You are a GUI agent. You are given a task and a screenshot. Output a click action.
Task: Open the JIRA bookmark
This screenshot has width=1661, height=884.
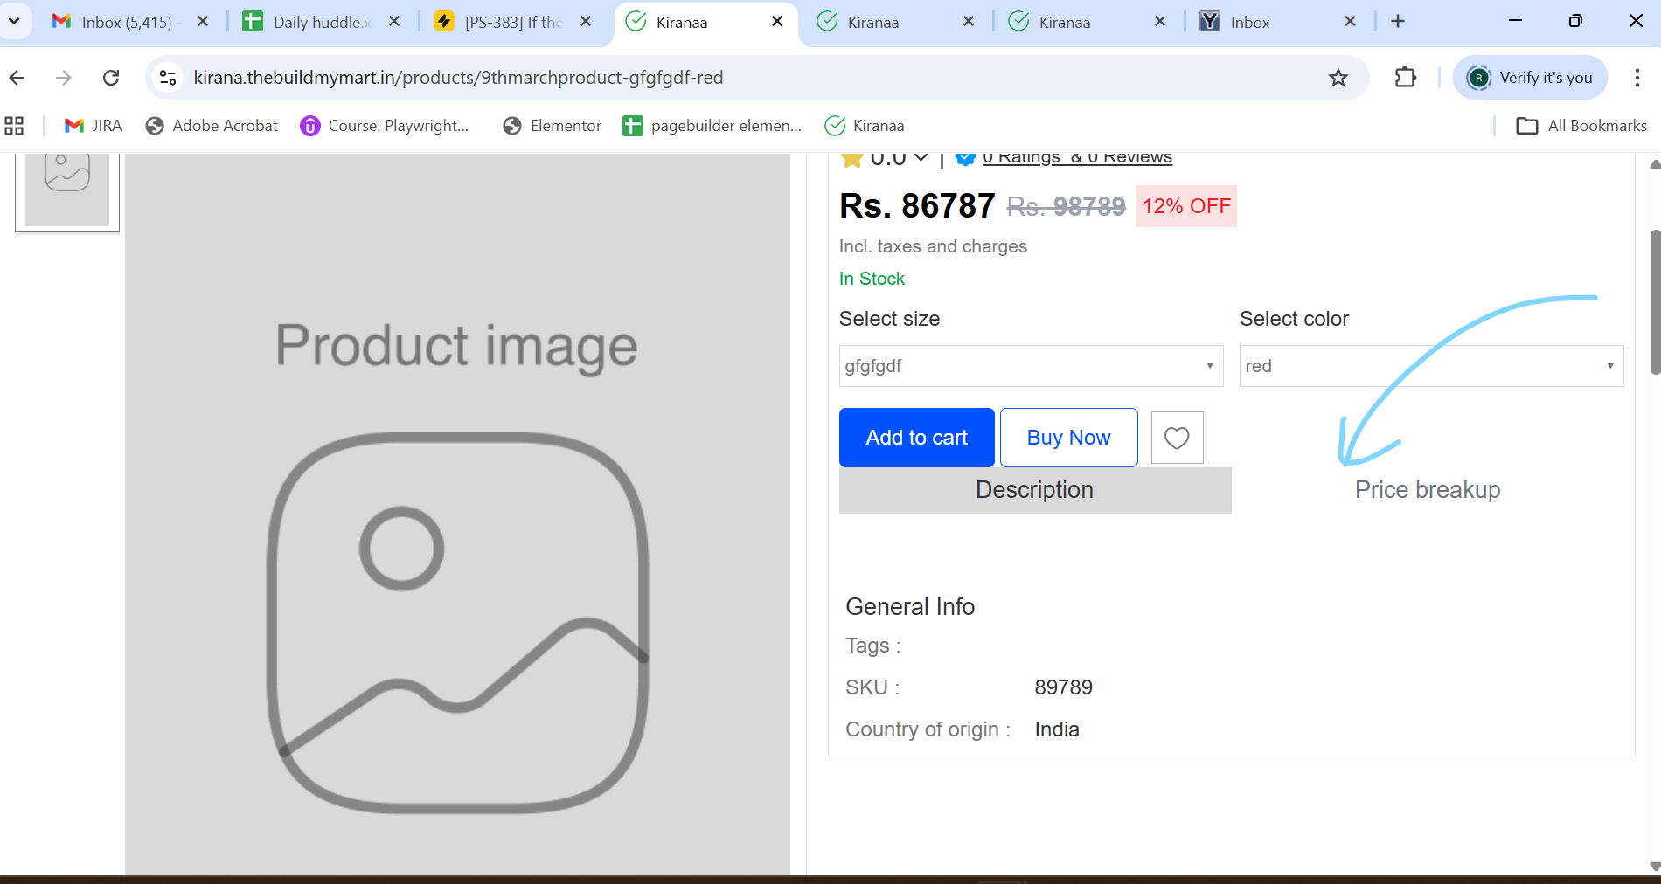pyautogui.click(x=93, y=126)
